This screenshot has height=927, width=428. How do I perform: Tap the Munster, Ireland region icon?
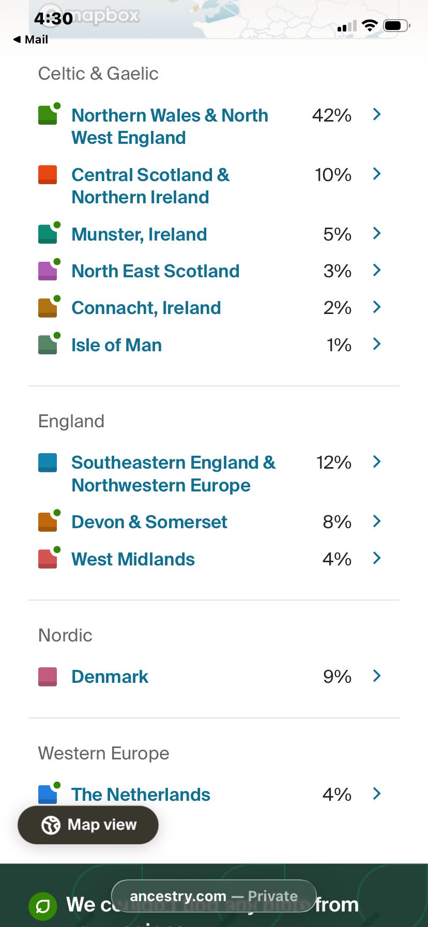pyautogui.click(x=48, y=234)
